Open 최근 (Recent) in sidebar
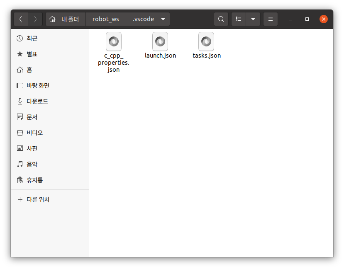The width and height of the screenshot is (344, 269). click(x=50, y=38)
